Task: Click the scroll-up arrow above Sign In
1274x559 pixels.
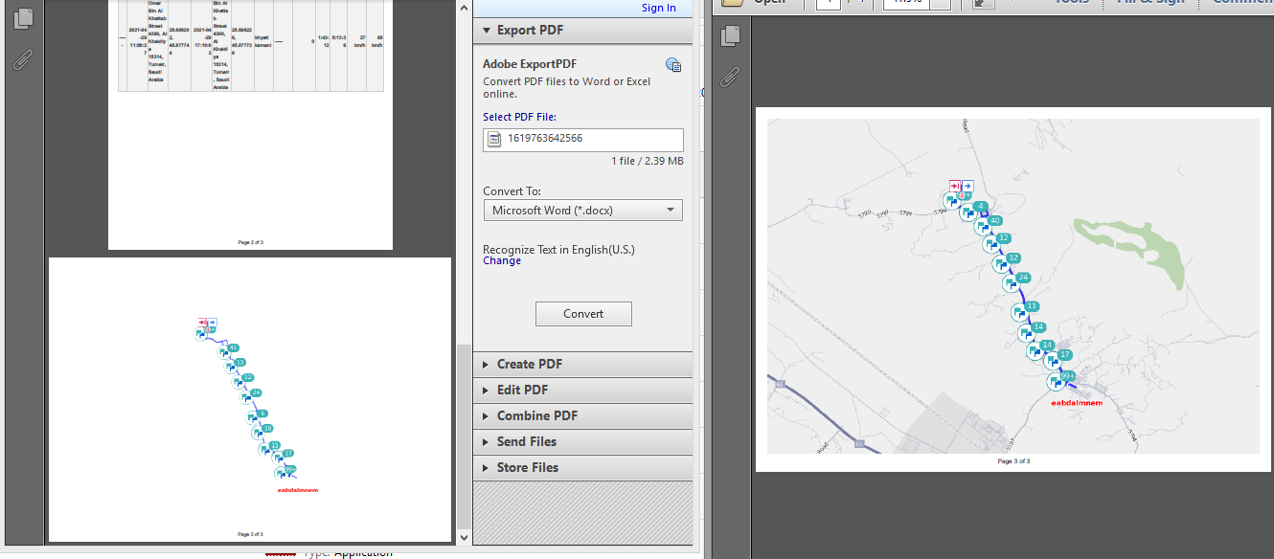Action: [x=465, y=8]
